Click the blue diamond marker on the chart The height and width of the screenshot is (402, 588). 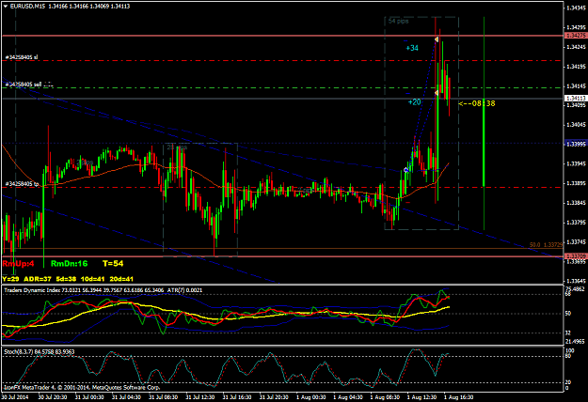click(406, 170)
